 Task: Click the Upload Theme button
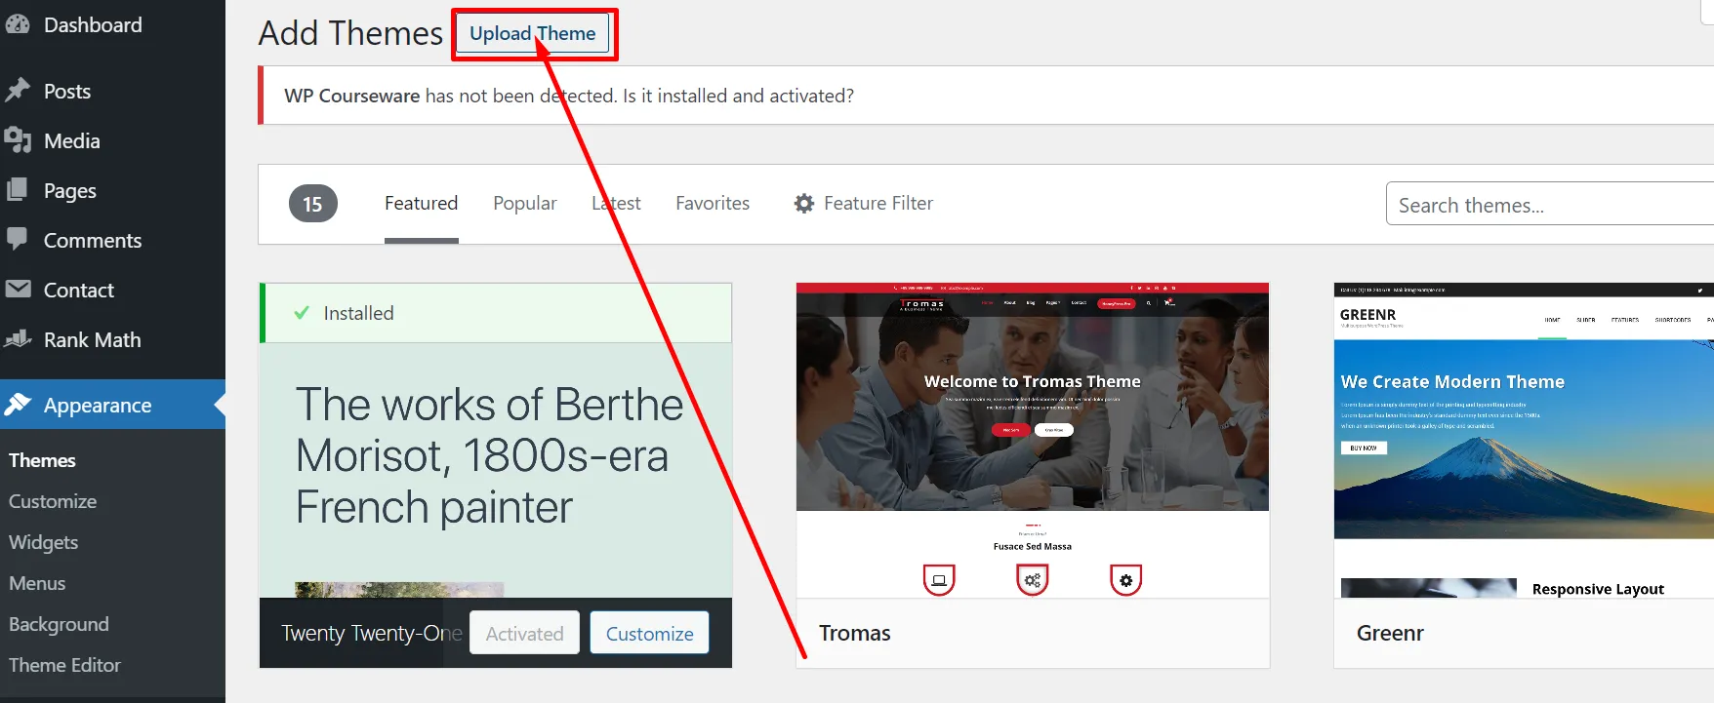[533, 33]
